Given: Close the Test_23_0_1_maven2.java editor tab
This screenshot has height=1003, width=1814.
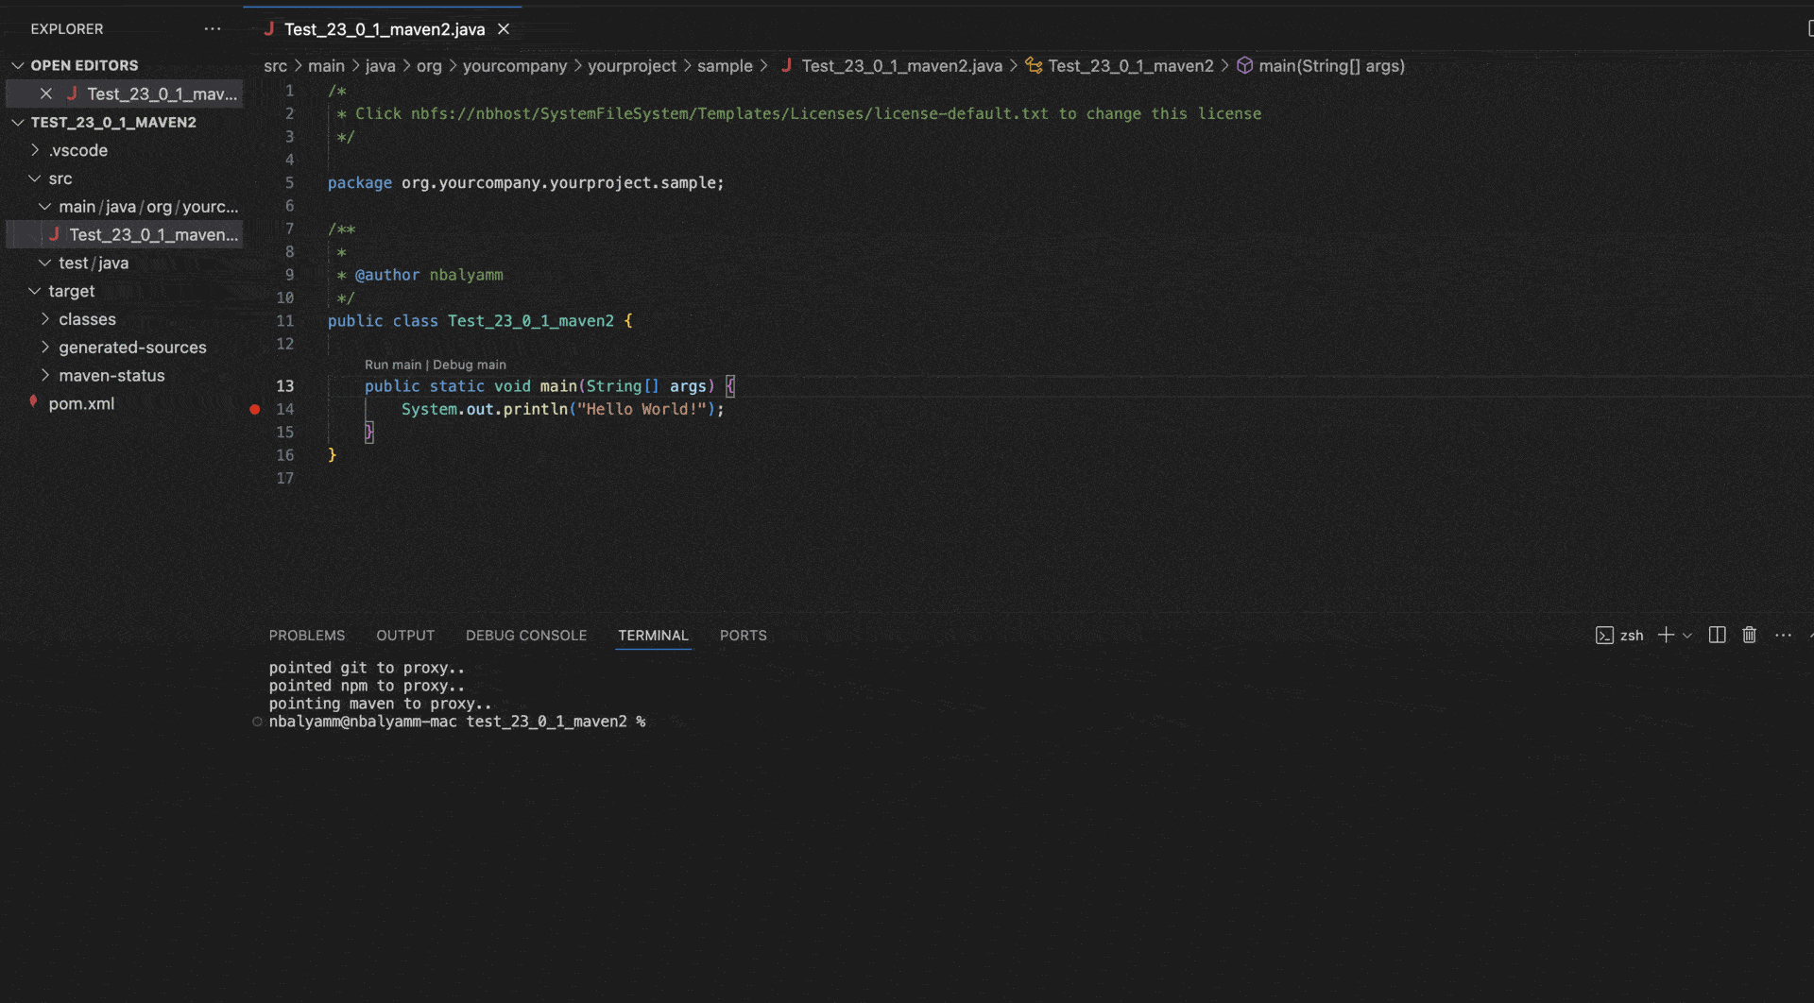Looking at the screenshot, I should [504, 29].
